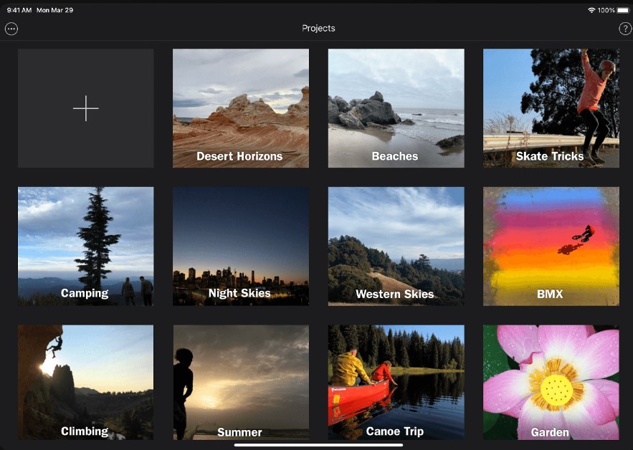Open the More options ellipsis button
Image resolution: width=633 pixels, height=450 pixels.
(11, 29)
